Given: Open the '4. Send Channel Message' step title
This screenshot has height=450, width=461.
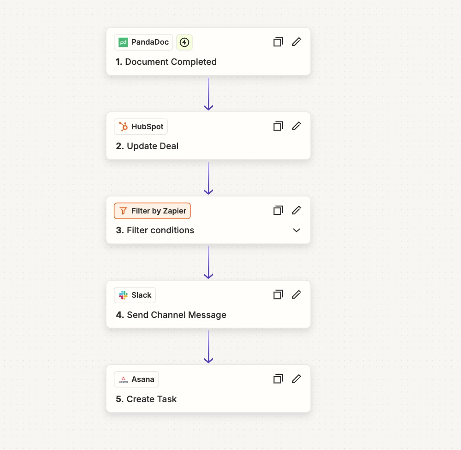Looking at the screenshot, I should [x=171, y=315].
